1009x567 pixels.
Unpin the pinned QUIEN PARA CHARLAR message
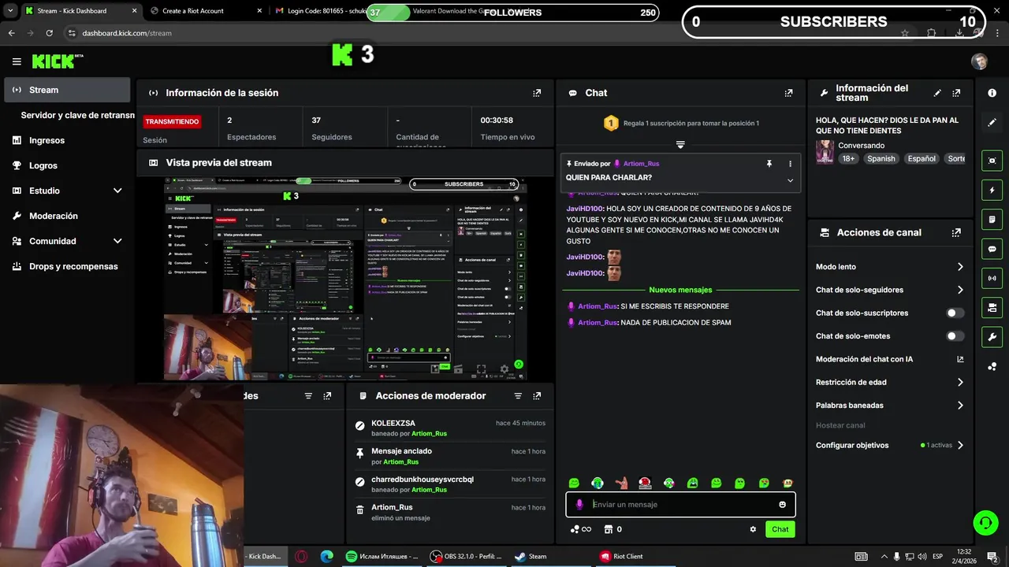tap(769, 164)
